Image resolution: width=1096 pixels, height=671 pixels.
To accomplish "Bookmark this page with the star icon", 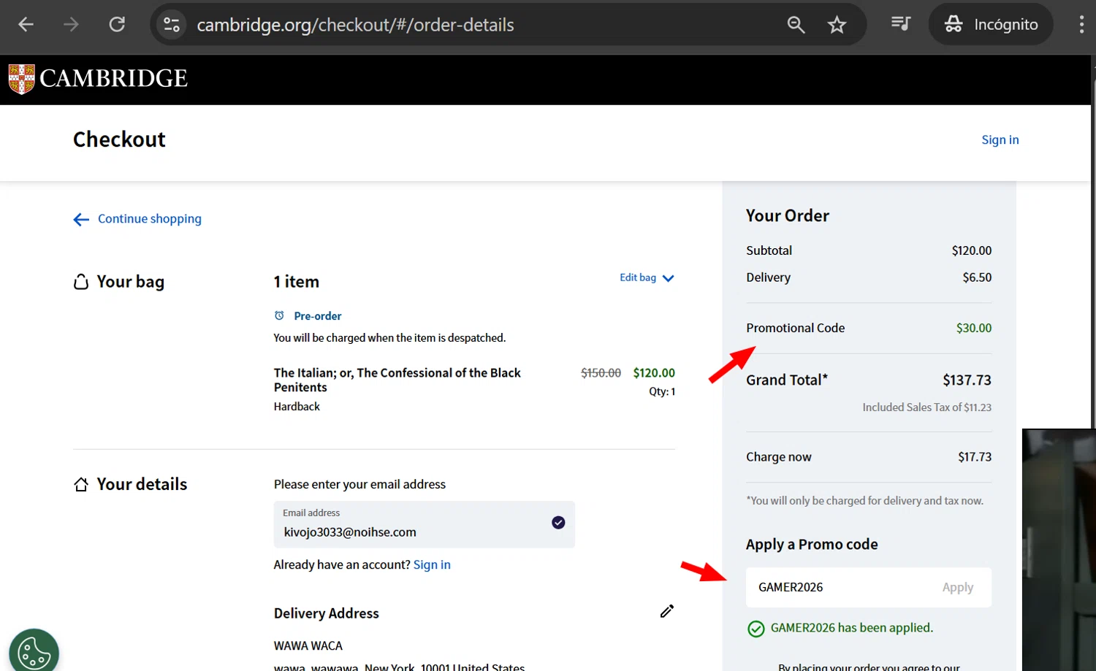I will pyautogui.click(x=837, y=25).
